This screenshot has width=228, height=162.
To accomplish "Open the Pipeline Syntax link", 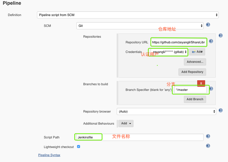I will [49, 155].
